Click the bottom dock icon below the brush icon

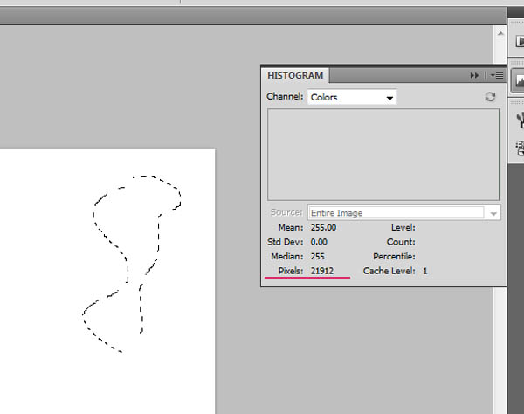518,147
